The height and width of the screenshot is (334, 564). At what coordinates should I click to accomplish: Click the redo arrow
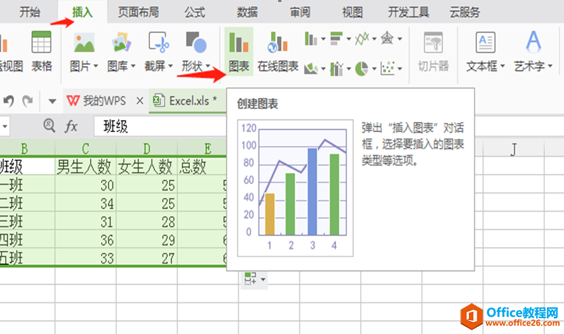point(28,101)
